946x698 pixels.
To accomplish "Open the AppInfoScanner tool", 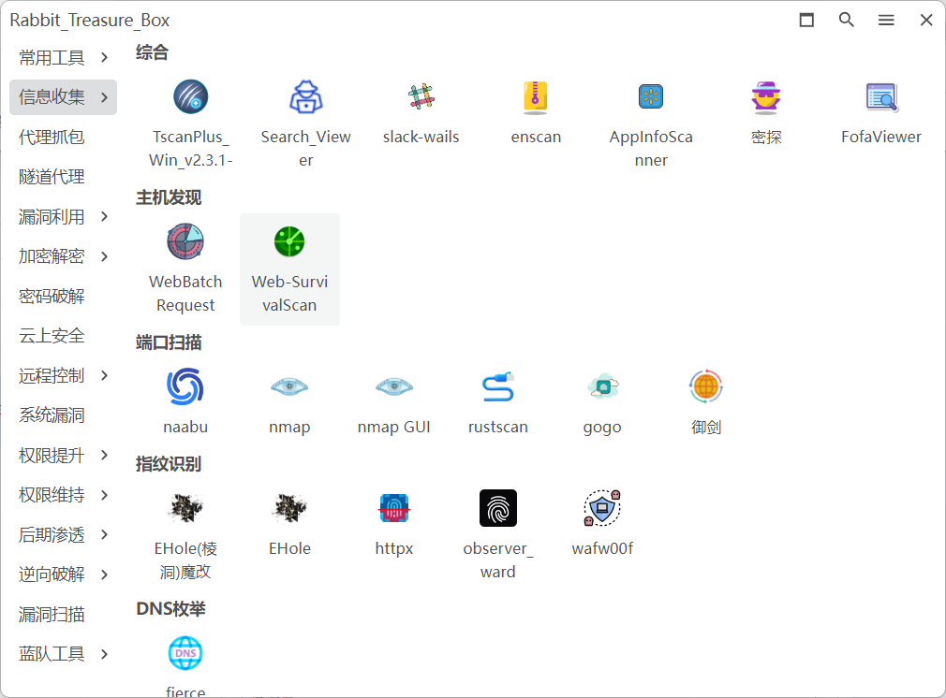I will 651,97.
